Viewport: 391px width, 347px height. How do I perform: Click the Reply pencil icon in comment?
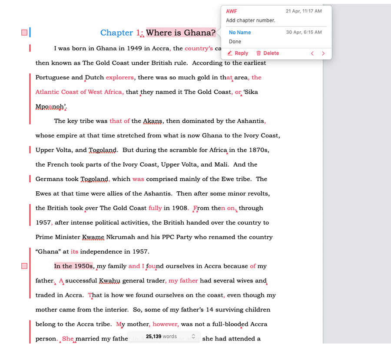click(x=230, y=53)
